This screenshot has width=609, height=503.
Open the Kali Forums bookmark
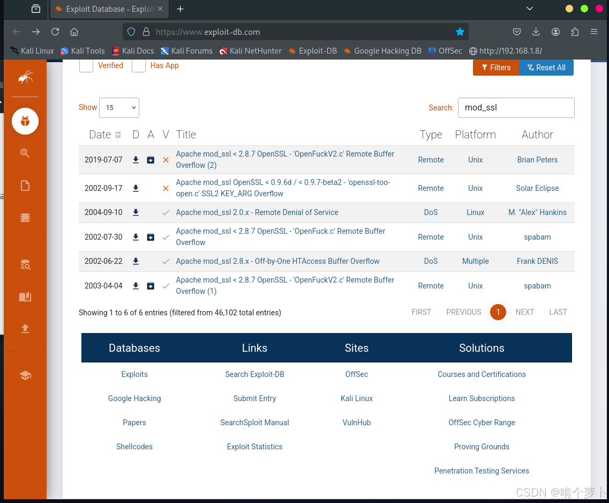coord(186,51)
